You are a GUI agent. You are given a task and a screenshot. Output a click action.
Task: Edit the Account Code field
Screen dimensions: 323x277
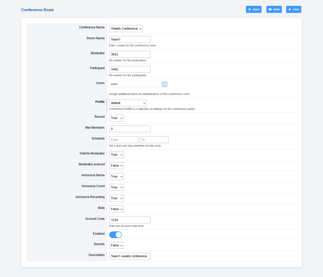pyautogui.click(x=130, y=220)
